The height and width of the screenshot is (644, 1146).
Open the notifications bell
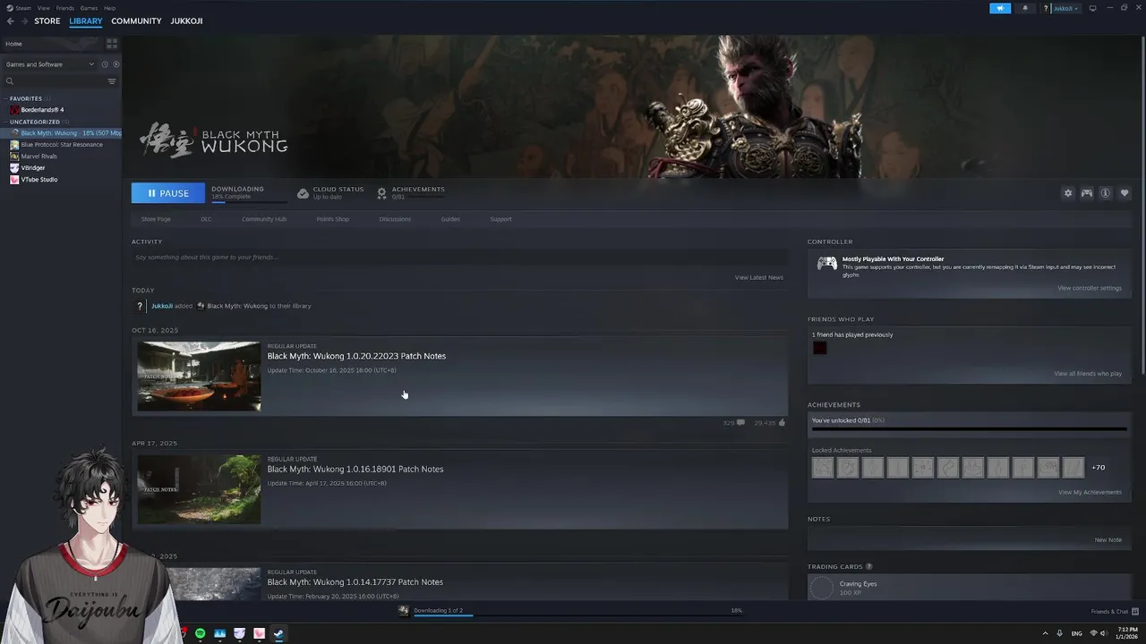[1025, 8]
